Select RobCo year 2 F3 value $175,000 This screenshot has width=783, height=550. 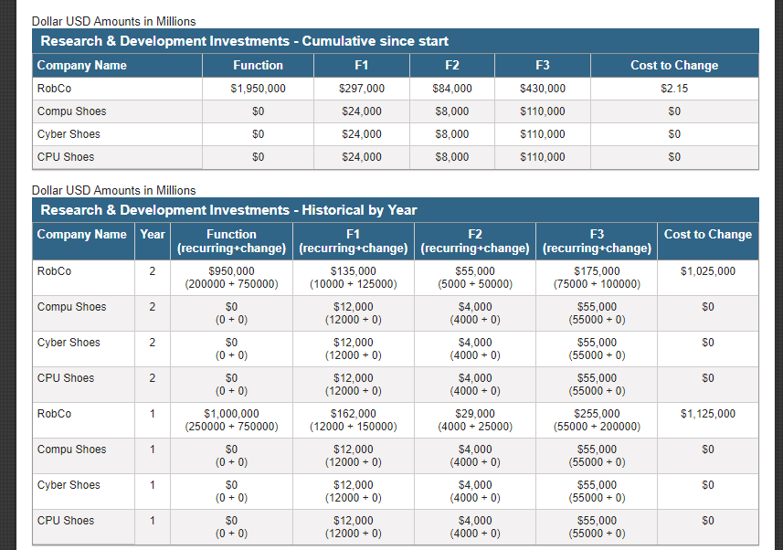[597, 271]
